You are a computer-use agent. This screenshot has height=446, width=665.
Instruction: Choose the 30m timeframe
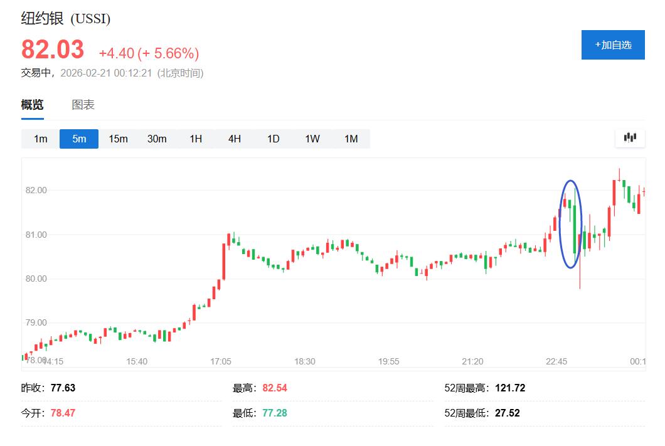pyautogui.click(x=157, y=139)
